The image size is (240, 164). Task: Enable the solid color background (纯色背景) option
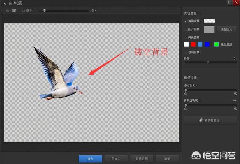click(x=186, y=37)
